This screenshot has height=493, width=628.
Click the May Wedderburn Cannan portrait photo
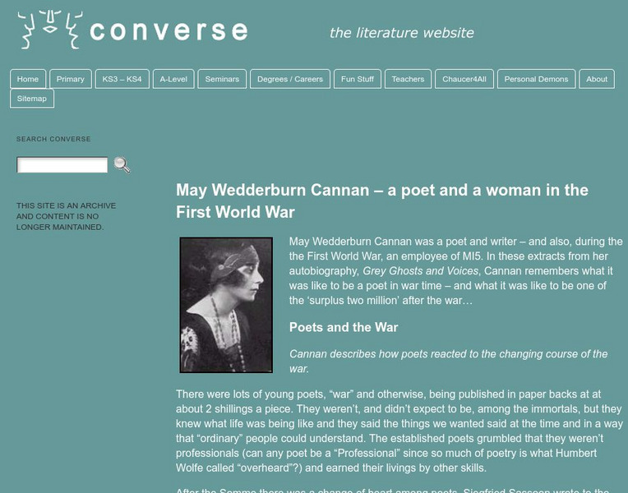226,305
